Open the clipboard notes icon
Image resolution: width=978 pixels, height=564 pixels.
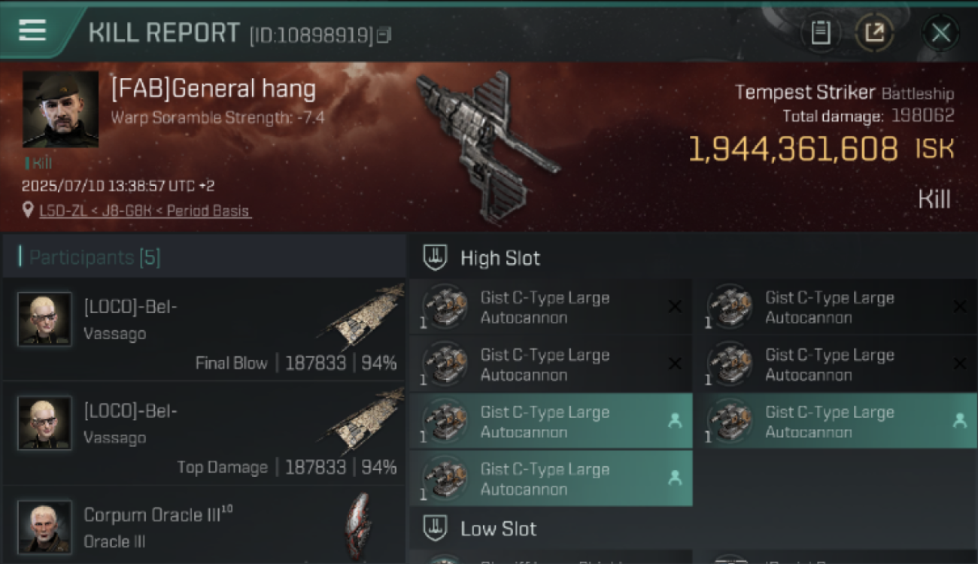(821, 32)
